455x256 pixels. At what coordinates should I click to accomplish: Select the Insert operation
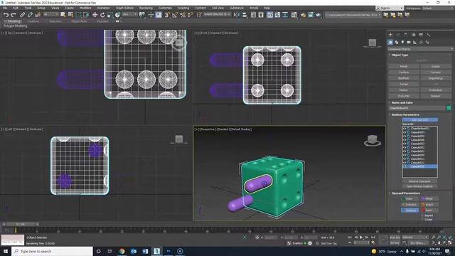[429, 210]
